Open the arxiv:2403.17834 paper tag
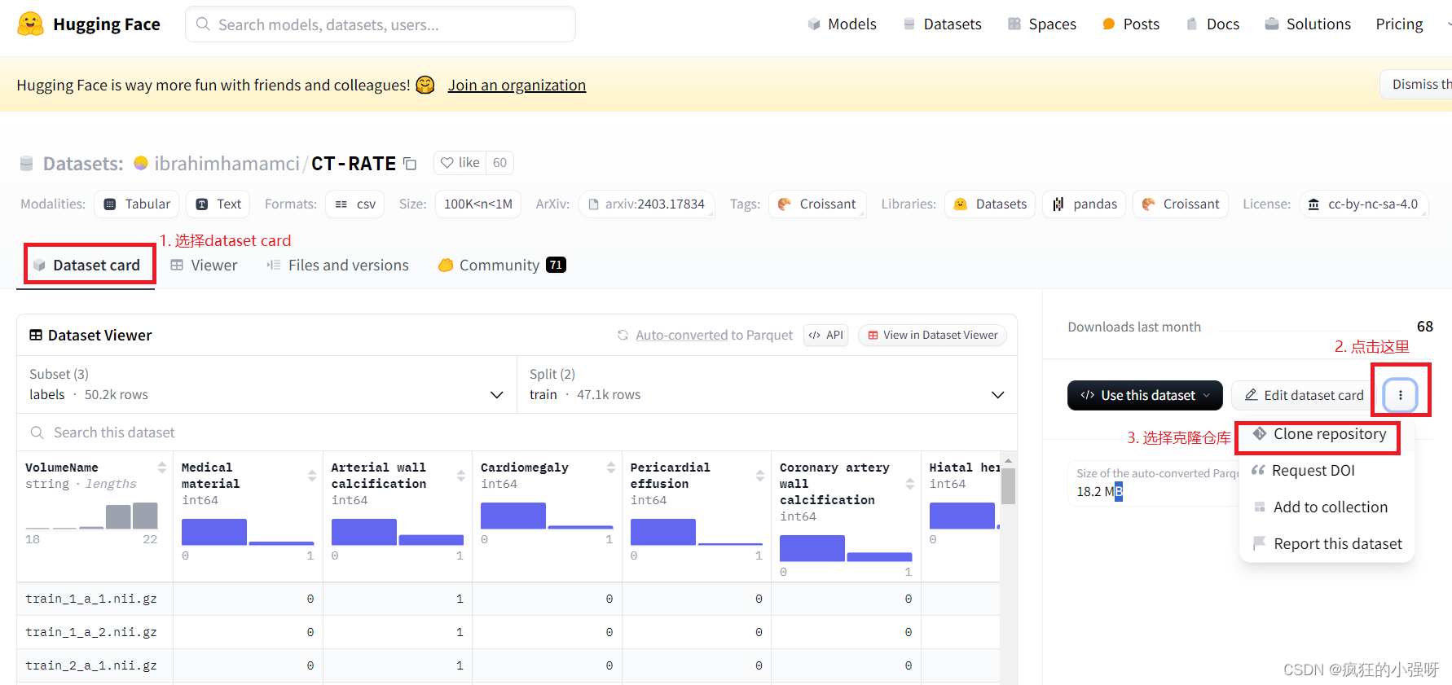Image resolution: width=1452 pixels, height=685 pixels. click(x=647, y=204)
